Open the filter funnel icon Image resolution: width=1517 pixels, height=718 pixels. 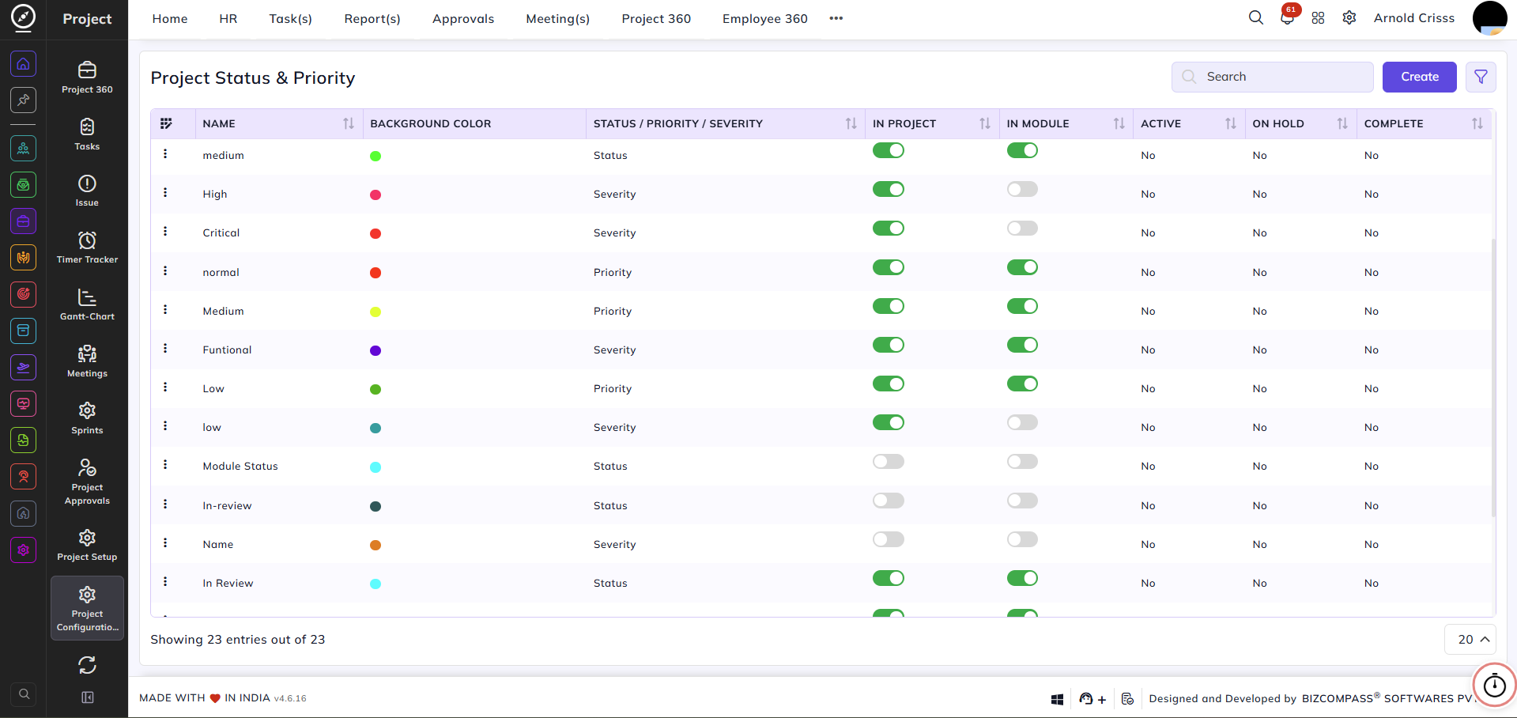point(1481,77)
